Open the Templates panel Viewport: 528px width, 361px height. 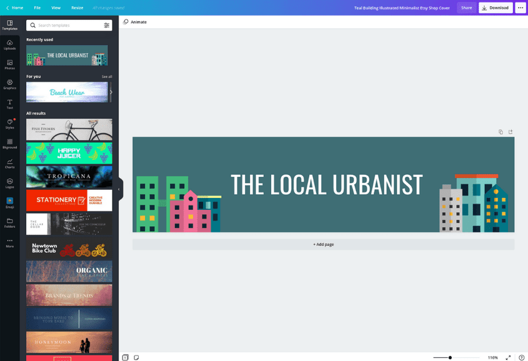coord(9,26)
